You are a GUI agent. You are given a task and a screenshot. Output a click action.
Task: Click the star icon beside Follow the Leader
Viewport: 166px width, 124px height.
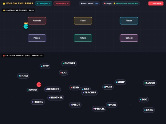coord(4,3)
